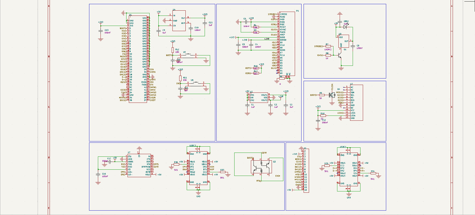Select the 13-pin display connector symbol

(356, 103)
